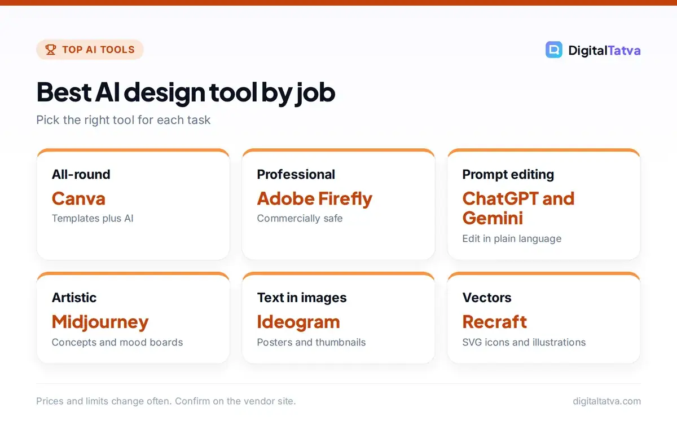Click the 'Edit in plain language' description
Viewport: 677px width, 434px height.
(512, 238)
